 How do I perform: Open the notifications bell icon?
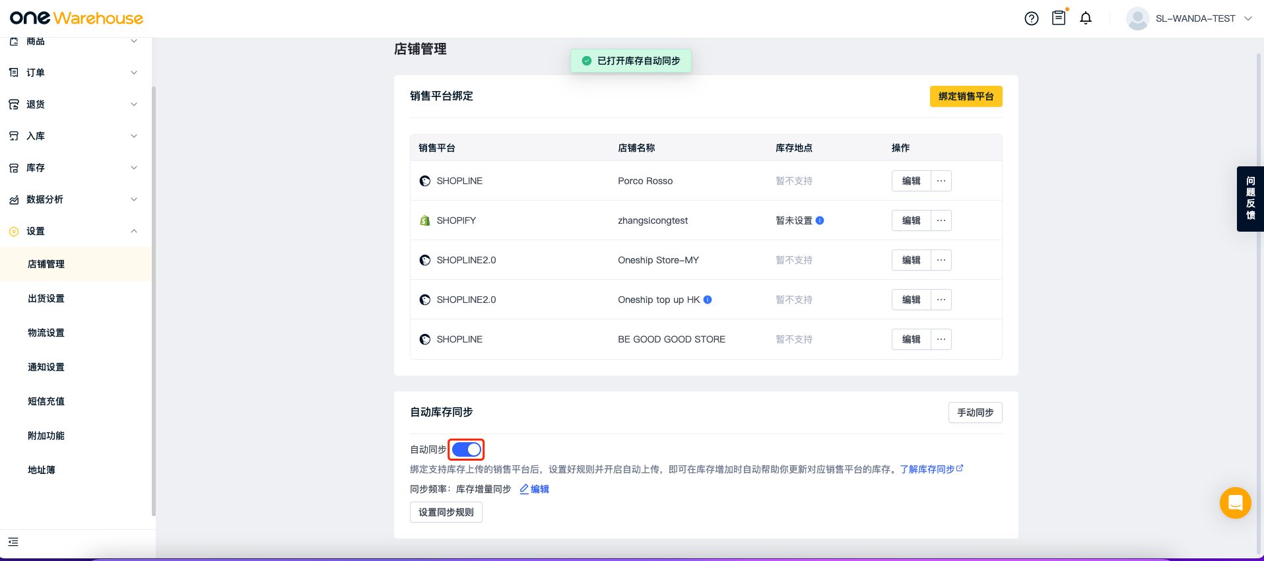pyautogui.click(x=1086, y=18)
